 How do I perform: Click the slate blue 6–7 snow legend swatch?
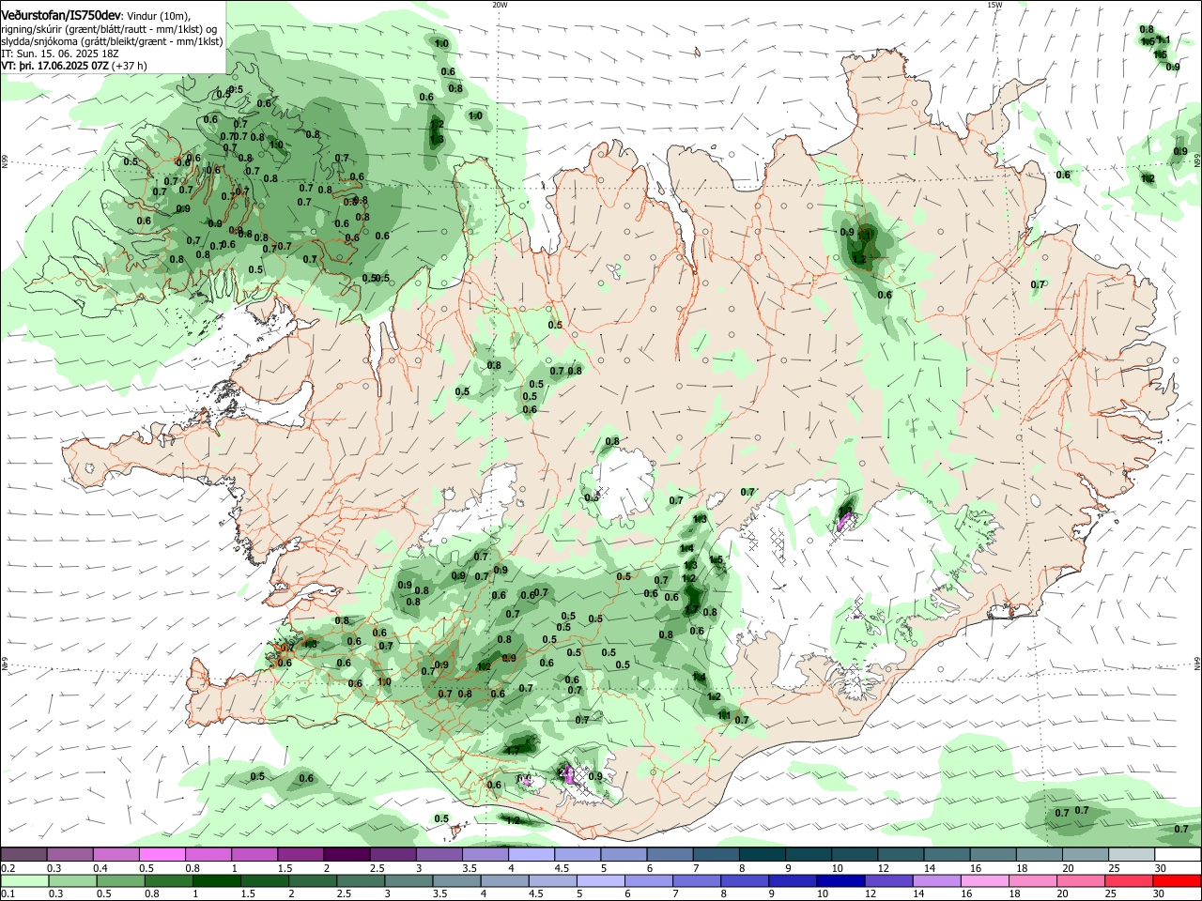[x=670, y=854]
